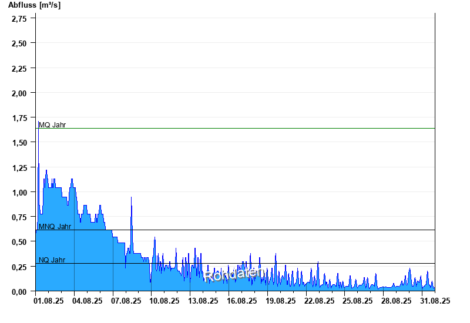470x323 pixels.
Task: Click the 25.08.25 date label
Action: coord(357,301)
